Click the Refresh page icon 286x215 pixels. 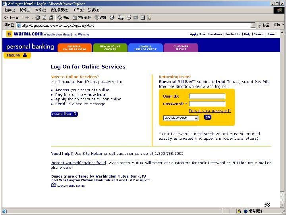[x=44, y=18]
